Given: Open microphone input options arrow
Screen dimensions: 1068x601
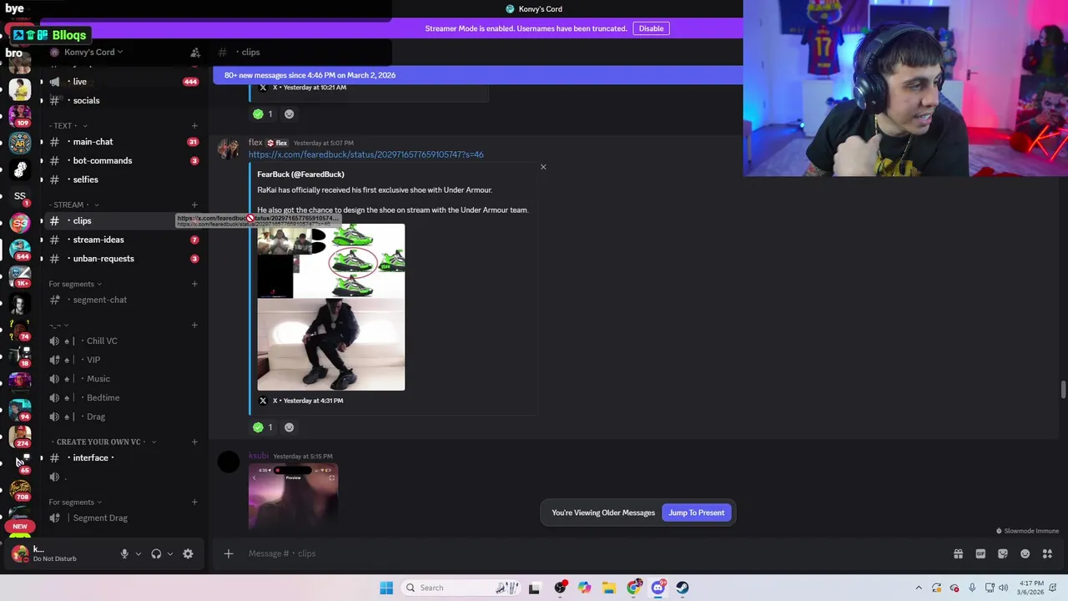Looking at the screenshot, I should [139, 553].
